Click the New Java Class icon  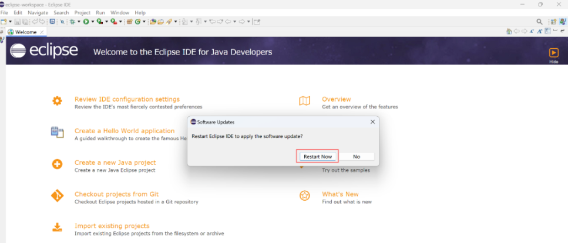click(x=137, y=22)
